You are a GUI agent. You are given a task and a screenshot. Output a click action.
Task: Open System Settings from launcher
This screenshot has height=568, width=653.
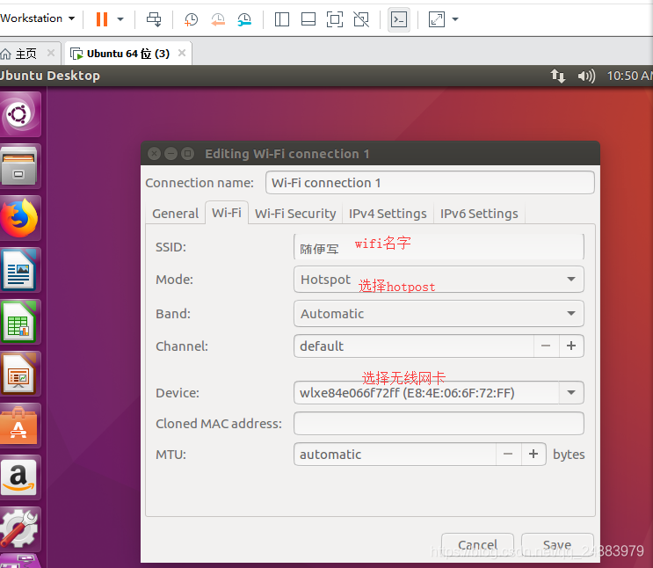pyautogui.click(x=19, y=529)
